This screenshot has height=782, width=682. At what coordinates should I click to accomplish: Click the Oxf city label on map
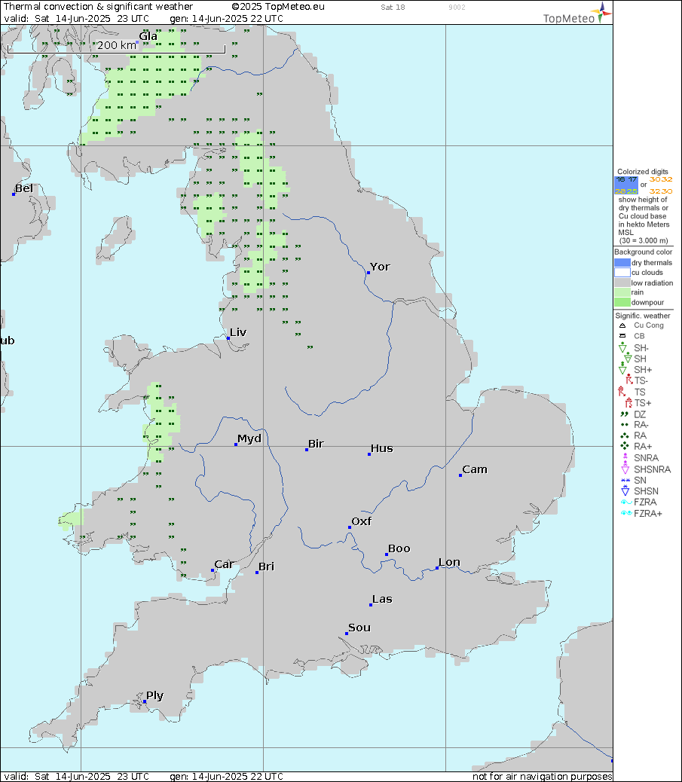(x=362, y=521)
